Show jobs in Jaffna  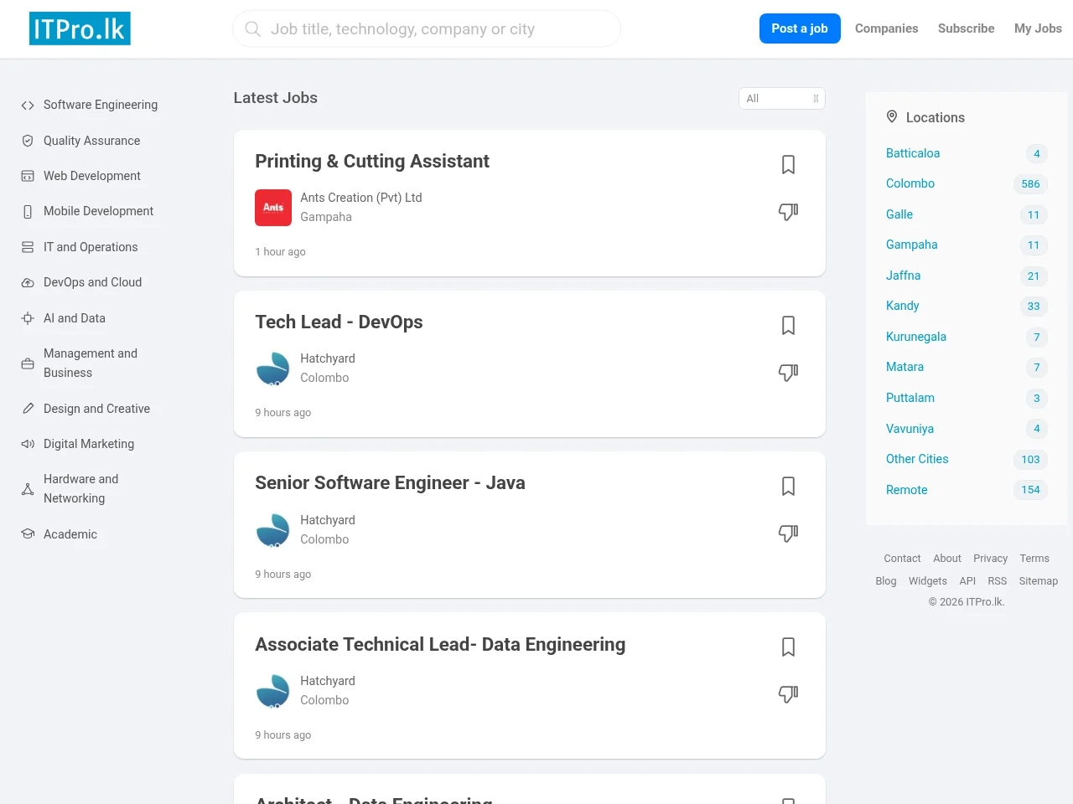pyautogui.click(x=904, y=276)
